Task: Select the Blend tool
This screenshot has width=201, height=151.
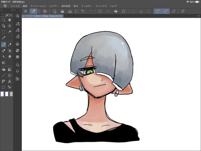Action: 4,62
